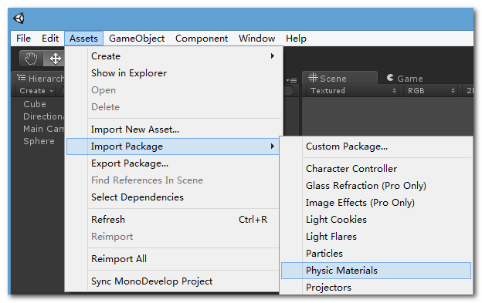Import the Particles package
This screenshot has width=482, height=303.
[376, 254]
